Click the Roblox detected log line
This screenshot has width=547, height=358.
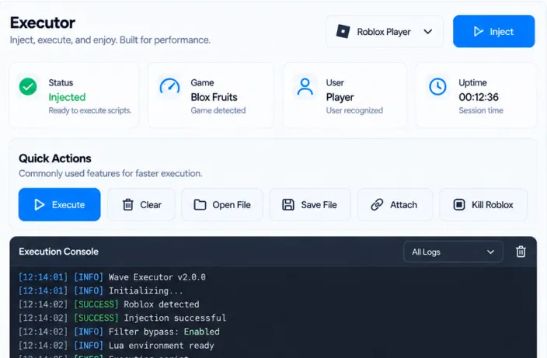[x=109, y=304]
